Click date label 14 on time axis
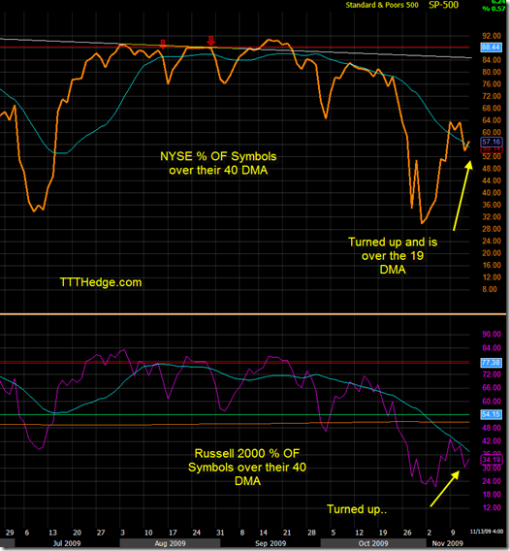 263,533
